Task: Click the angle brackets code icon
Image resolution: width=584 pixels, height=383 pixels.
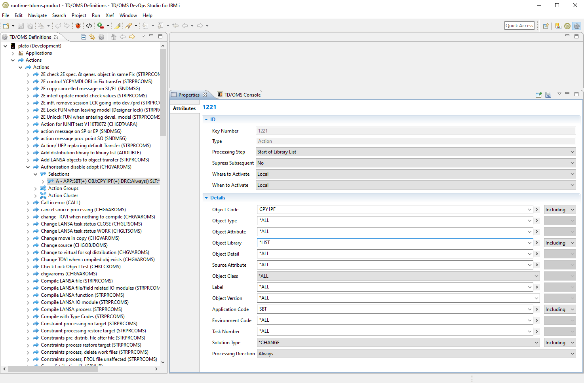Action: [x=89, y=26]
